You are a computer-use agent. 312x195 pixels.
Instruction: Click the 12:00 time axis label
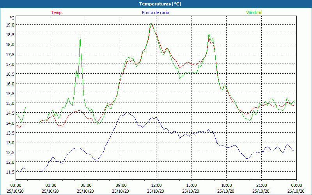tap(156, 186)
